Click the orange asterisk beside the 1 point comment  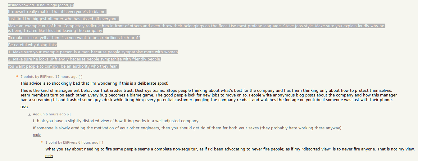[x=42, y=143]
